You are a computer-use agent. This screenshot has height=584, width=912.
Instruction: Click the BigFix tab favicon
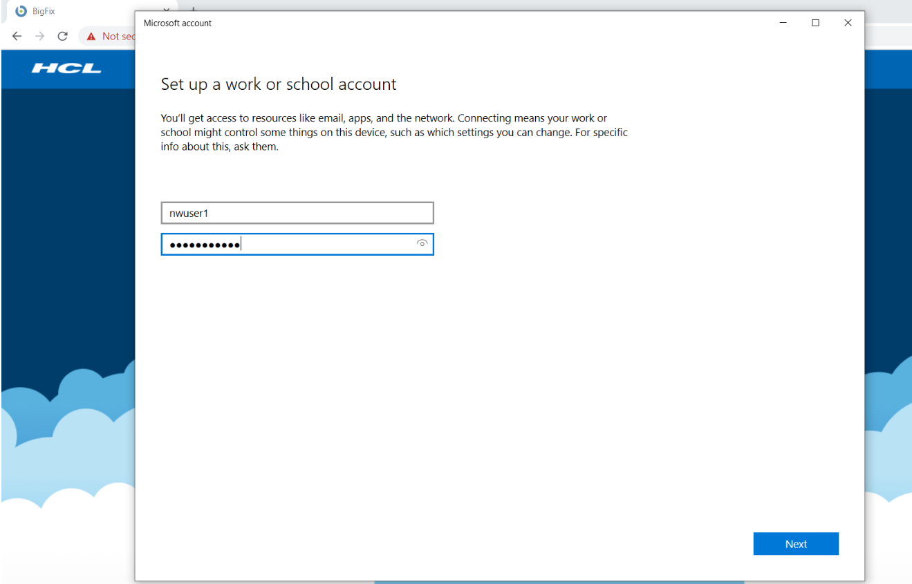click(21, 11)
